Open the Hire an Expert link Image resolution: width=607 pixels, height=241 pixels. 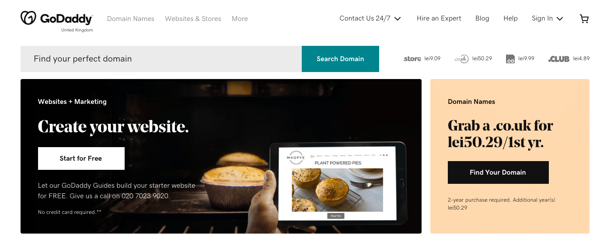click(x=439, y=18)
